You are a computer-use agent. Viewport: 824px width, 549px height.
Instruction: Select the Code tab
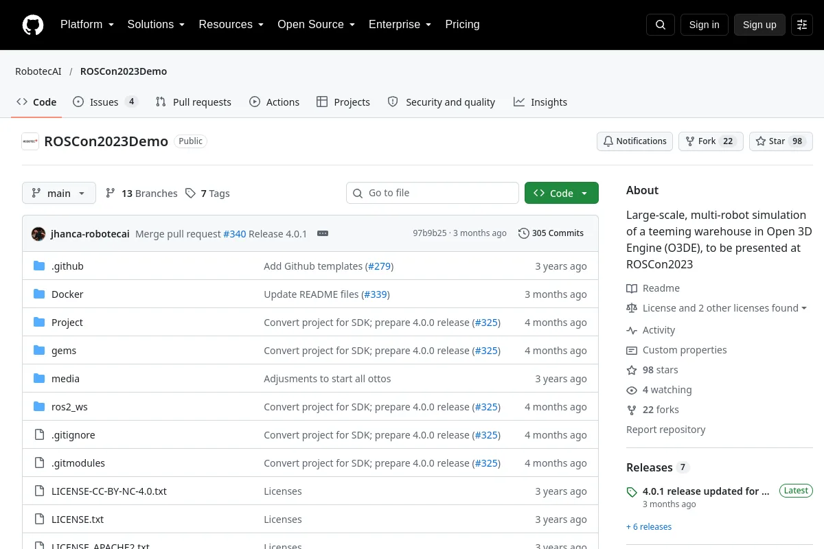pyautogui.click(x=37, y=102)
